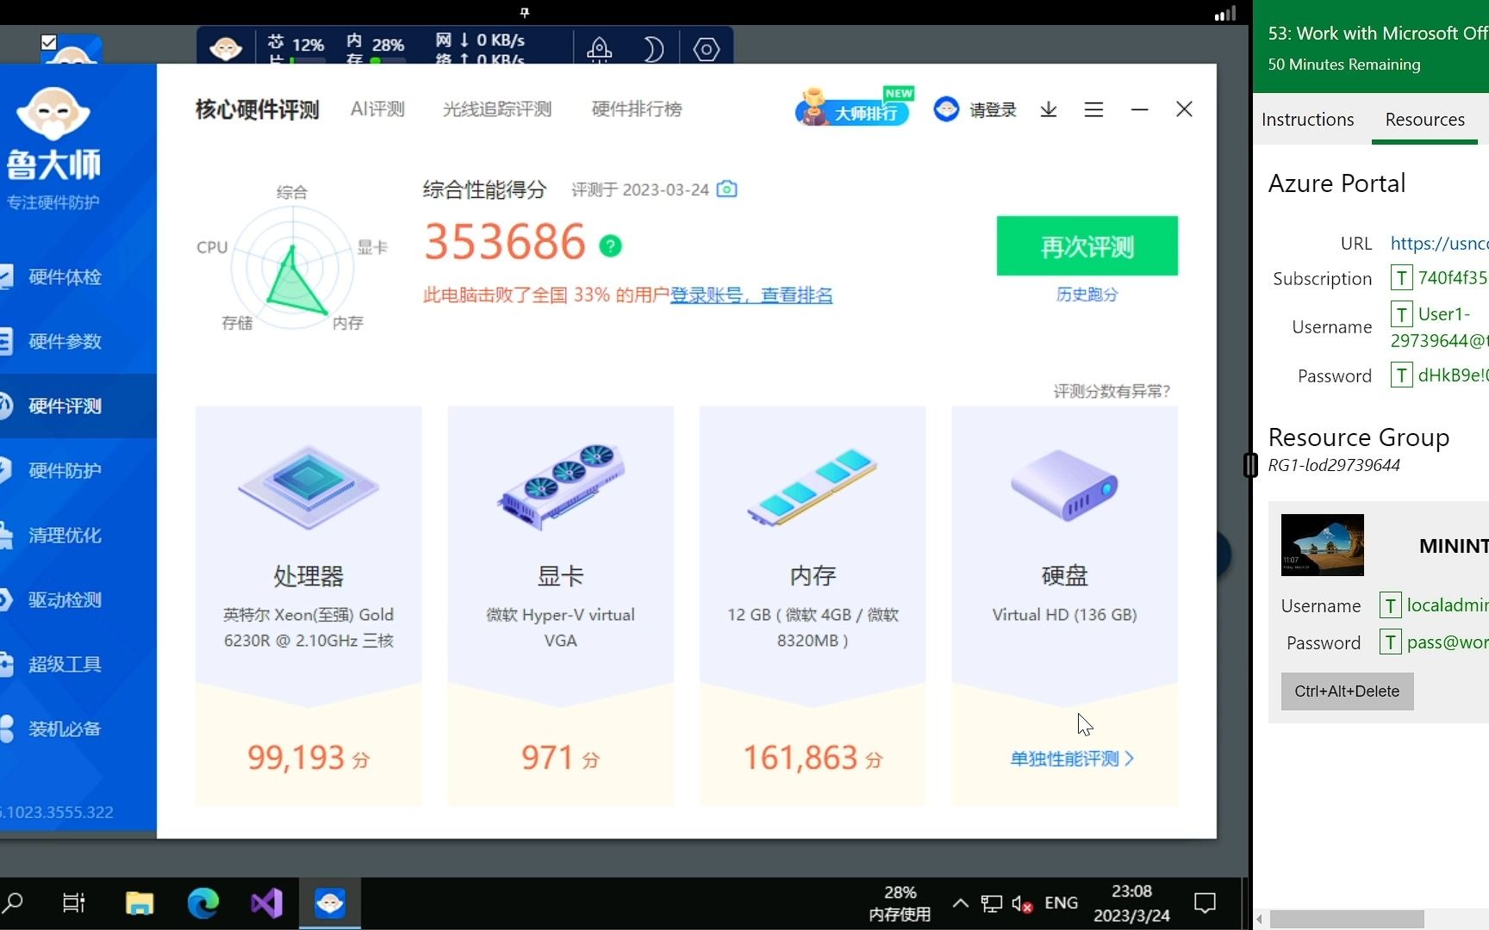Click the Ctrl+Alt+Delete button
This screenshot has height=930, width=1489.
click(1347, 691)
